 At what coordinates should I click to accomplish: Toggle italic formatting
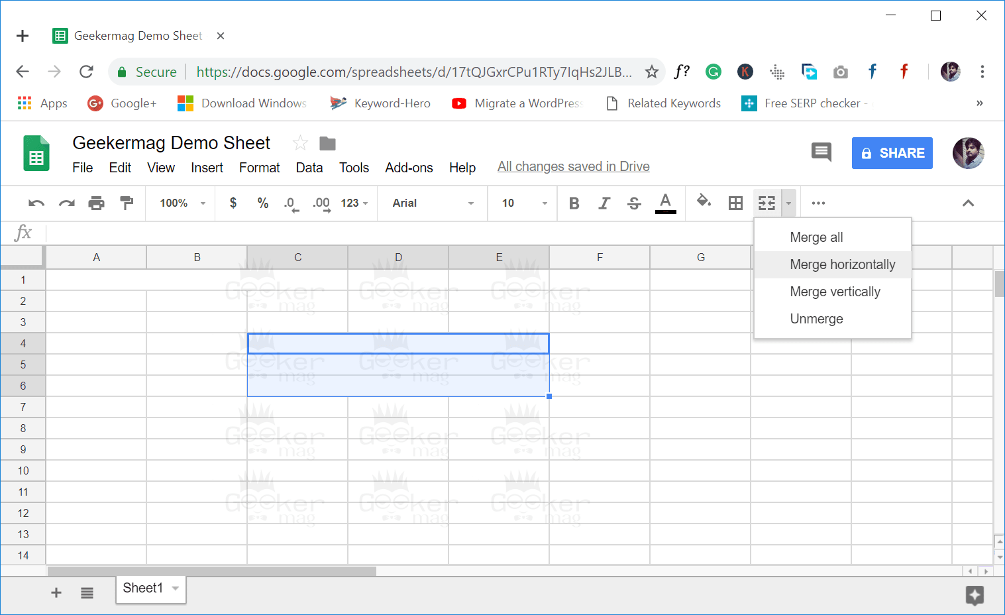coord(604,203)
